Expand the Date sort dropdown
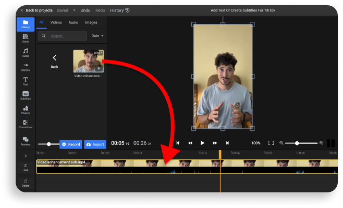The height and width of the screenshot is (208, 343). tap(97, 36)
